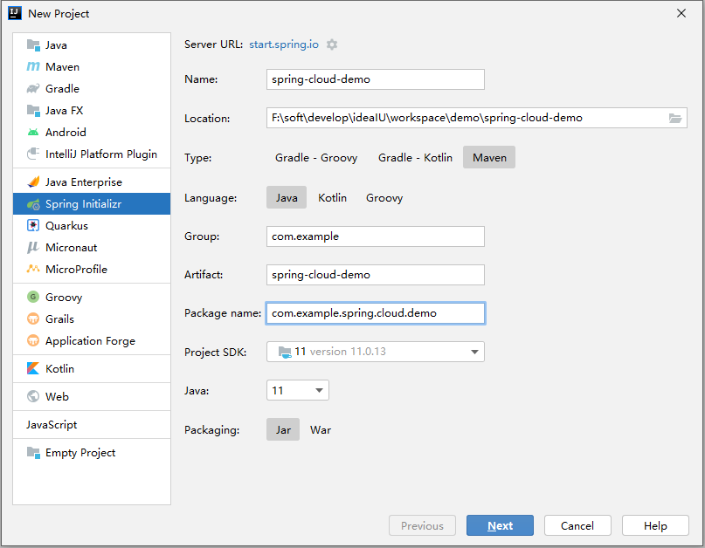Switch Language to Groovy
The width and height of the screenshot is (705, 548).
point(384,197)
